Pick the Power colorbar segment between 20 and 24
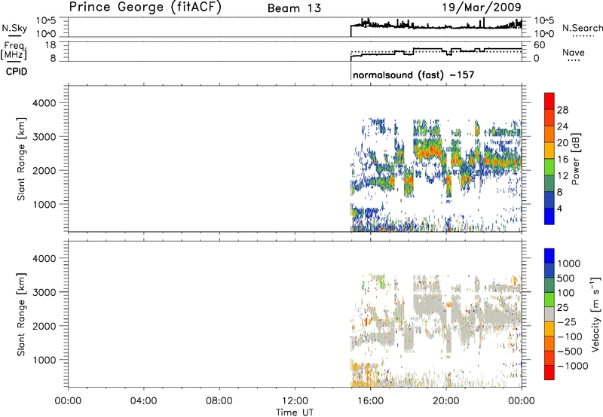This screenshot has width=603, height=417. tap(549, 134)
